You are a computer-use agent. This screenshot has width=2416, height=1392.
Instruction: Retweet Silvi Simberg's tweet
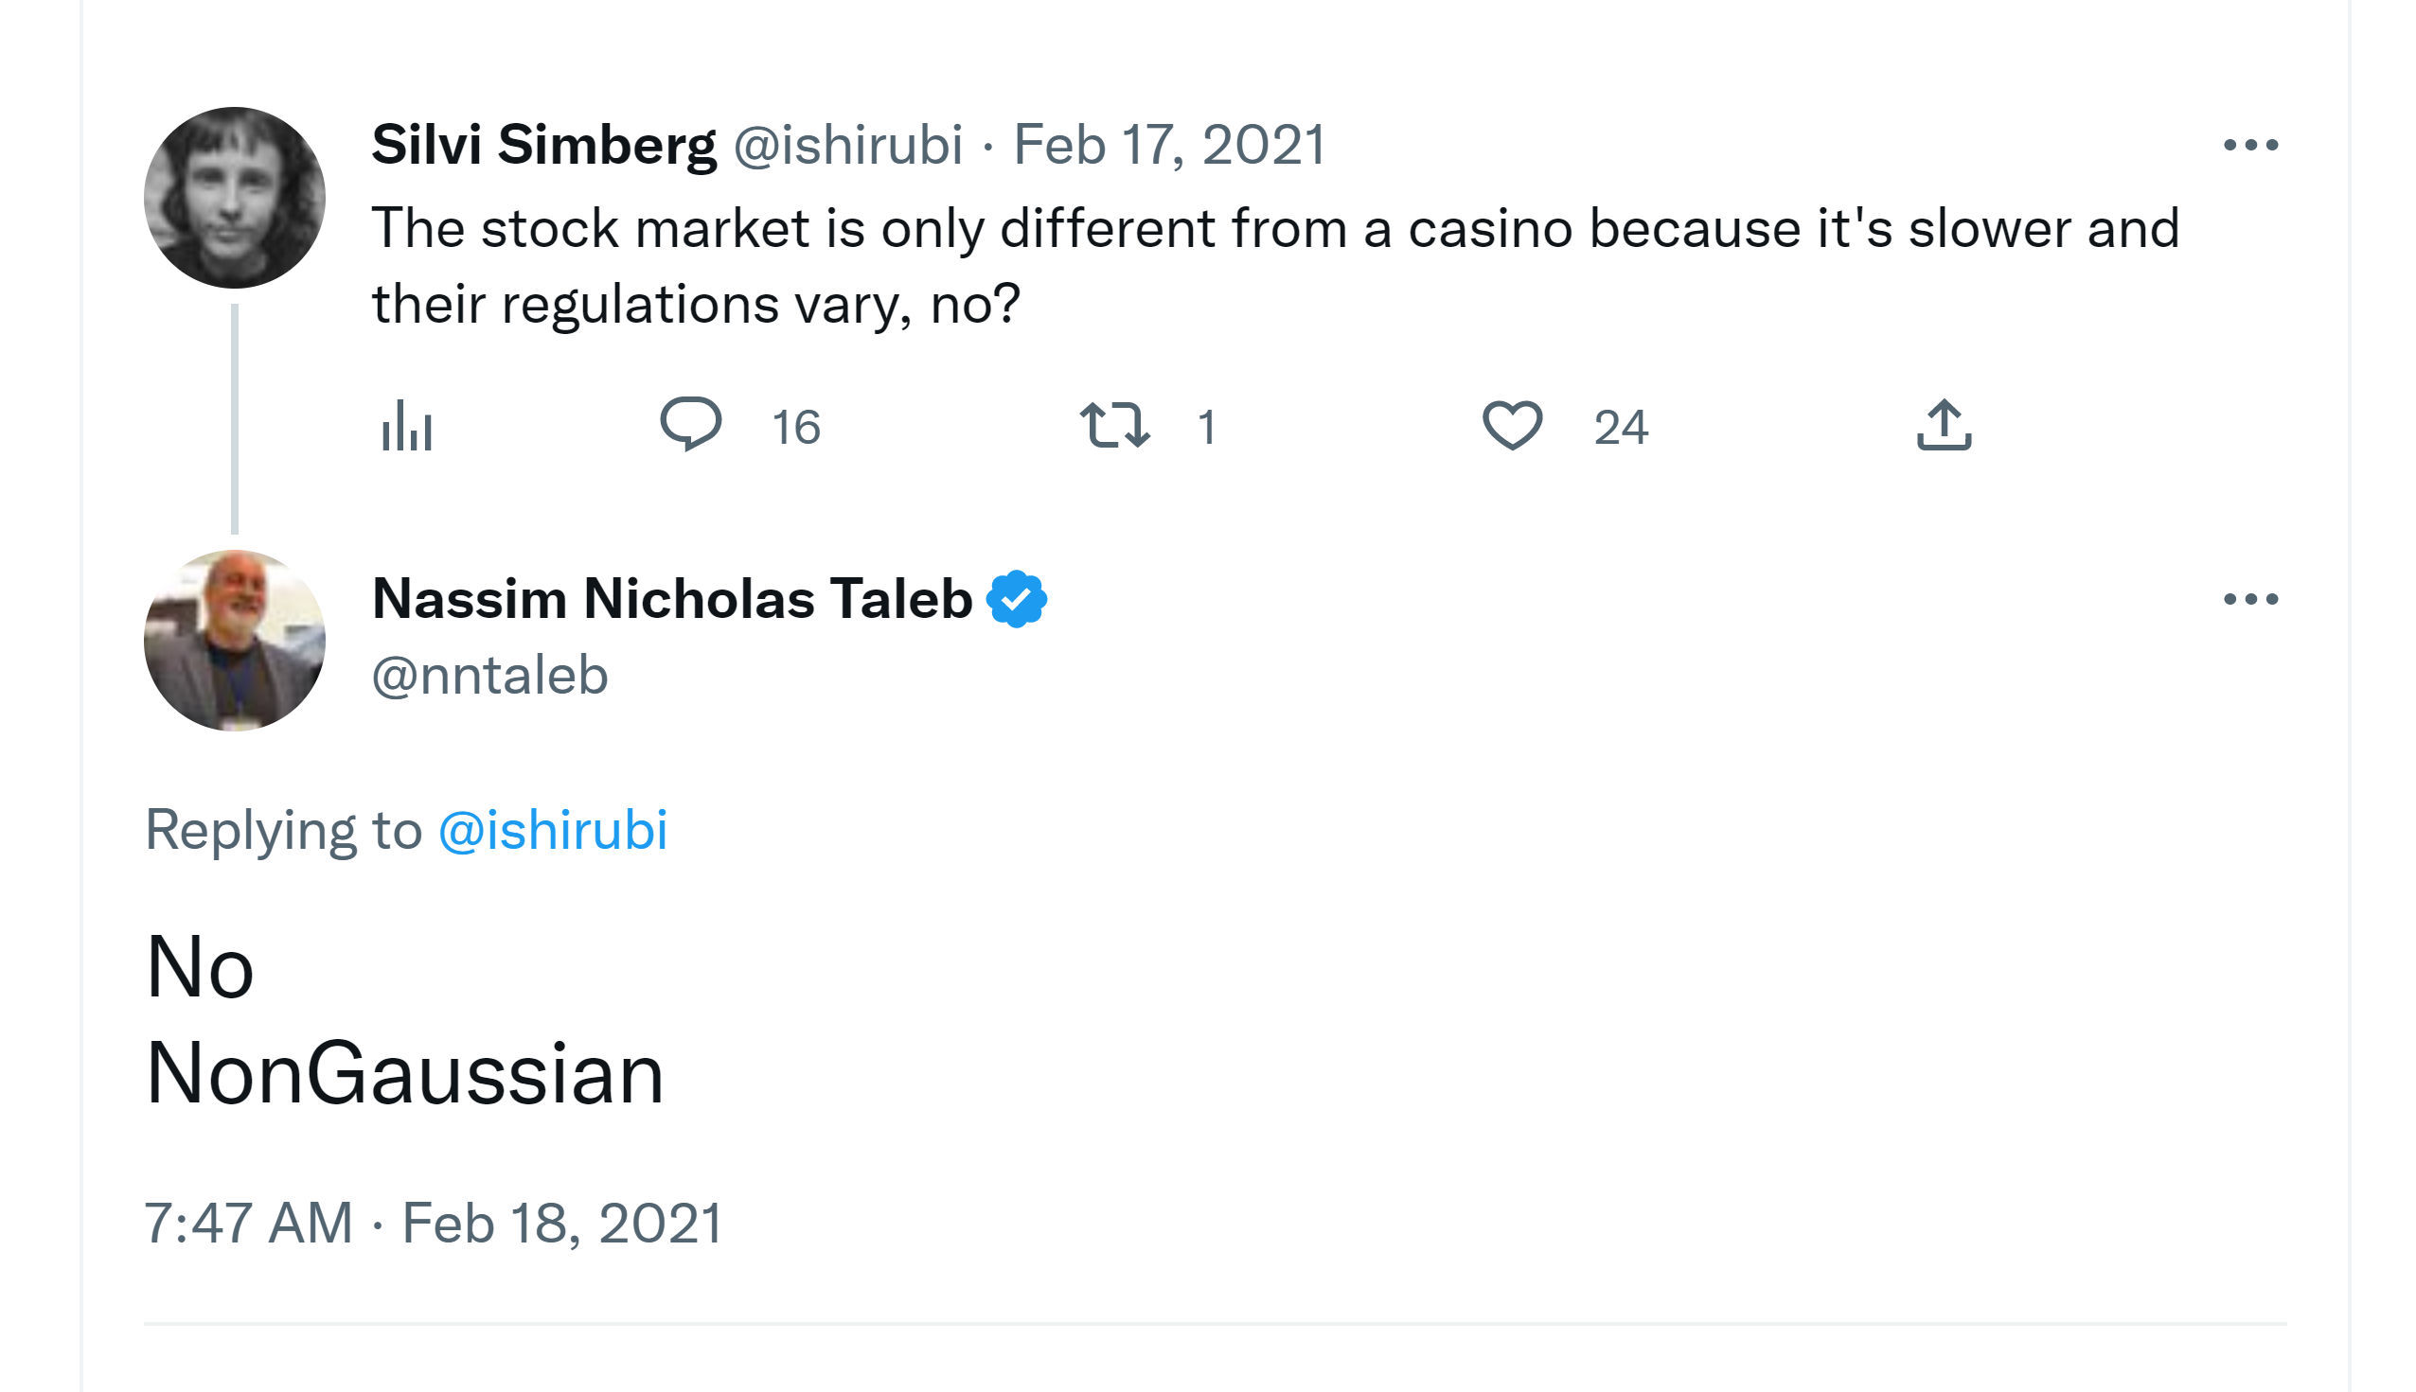coord(1114,426)
